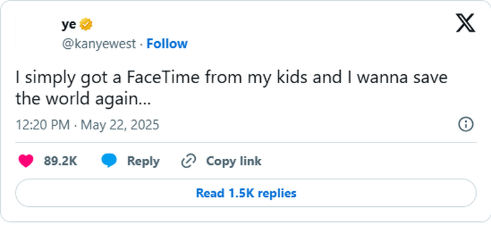Choose the Copy link text label
Screen dimensions: 491x225
tap(233, 161)
